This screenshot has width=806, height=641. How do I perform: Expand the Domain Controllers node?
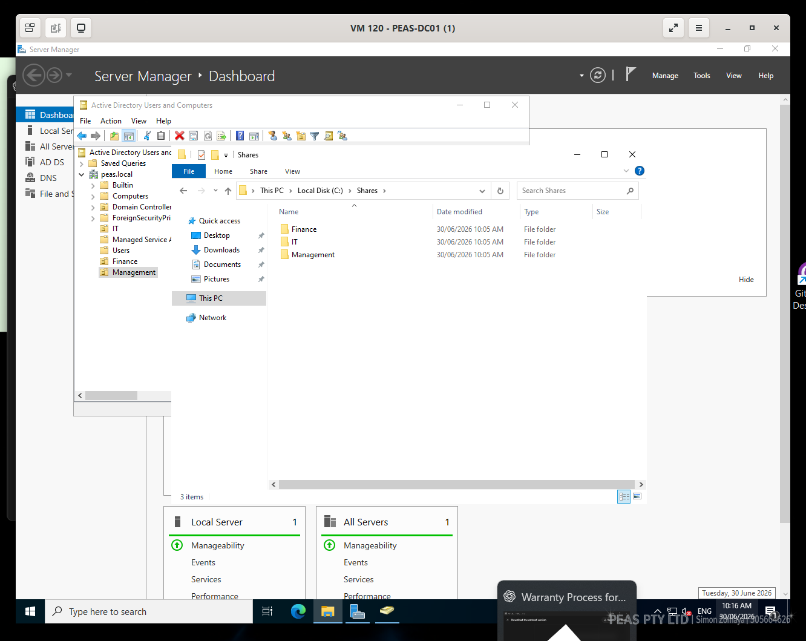point(93,207)
